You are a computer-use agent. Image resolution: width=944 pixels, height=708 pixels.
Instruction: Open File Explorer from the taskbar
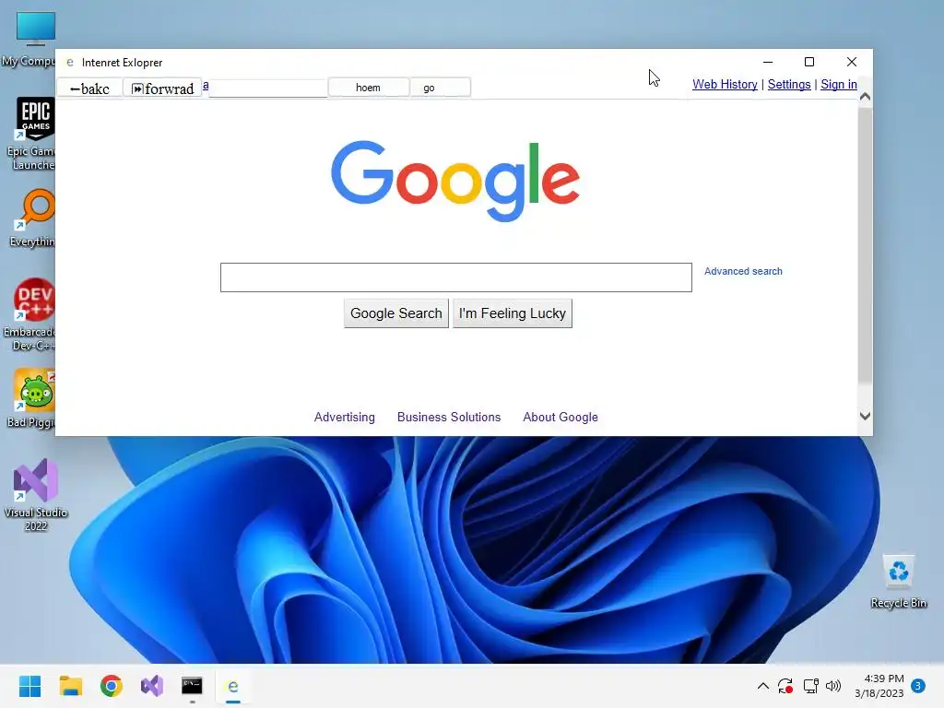pos(71,686)
